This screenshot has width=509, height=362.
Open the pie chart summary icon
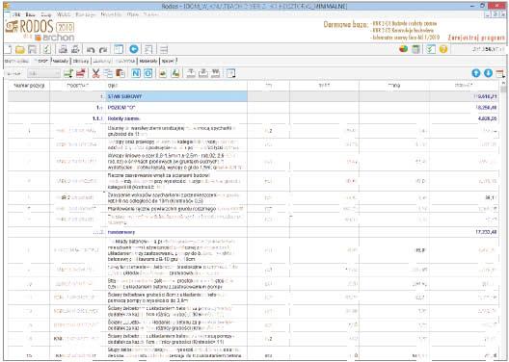click(x=404, y=49)
